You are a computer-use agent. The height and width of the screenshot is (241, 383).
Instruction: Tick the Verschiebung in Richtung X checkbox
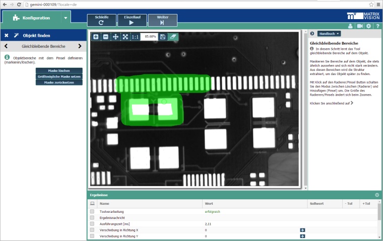coord(92,230)
